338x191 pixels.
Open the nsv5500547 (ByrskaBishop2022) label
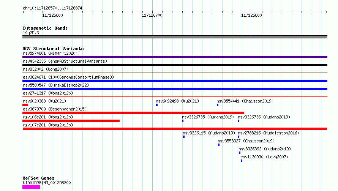56,85
